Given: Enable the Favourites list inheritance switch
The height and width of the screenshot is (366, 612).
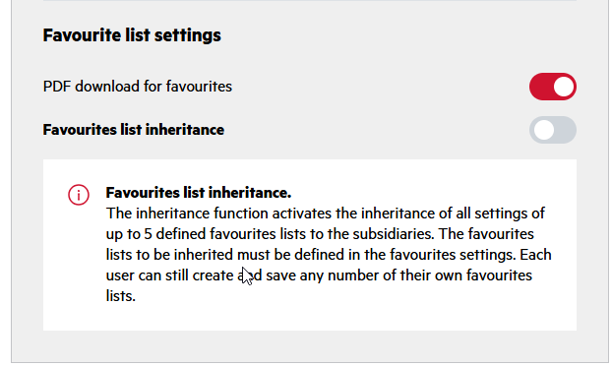Looking at the screenshot, I should [553, 130].
